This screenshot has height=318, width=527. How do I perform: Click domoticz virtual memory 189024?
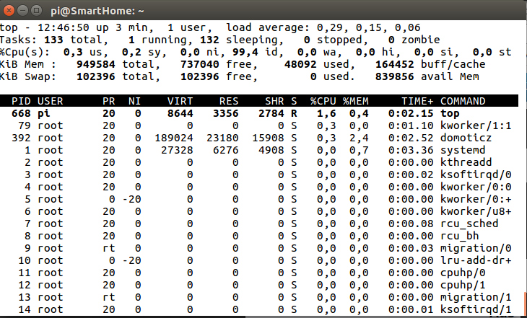(174, 138)
